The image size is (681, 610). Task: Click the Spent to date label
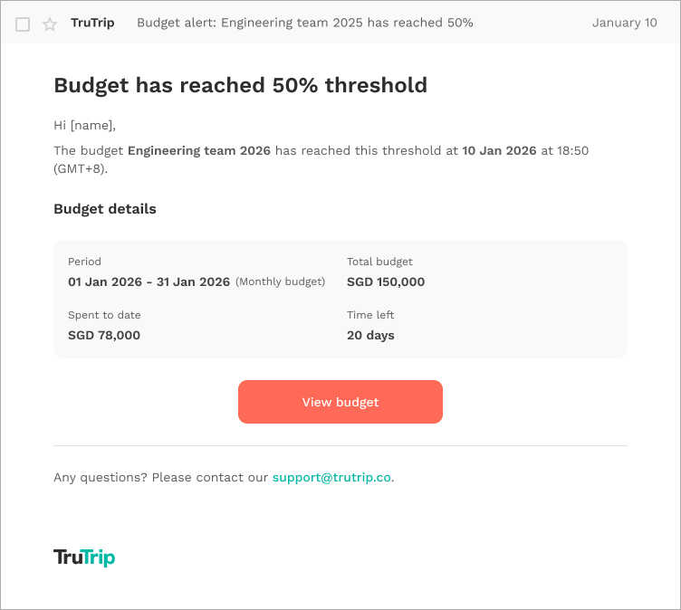pos(104,315)
